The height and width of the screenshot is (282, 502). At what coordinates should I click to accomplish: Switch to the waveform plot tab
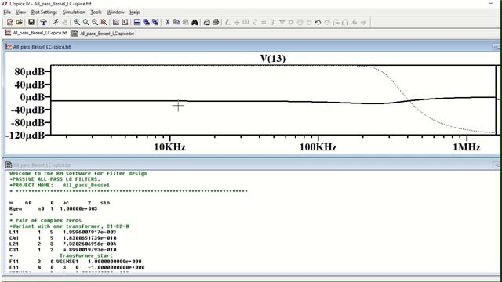click(x=36, y=33)
